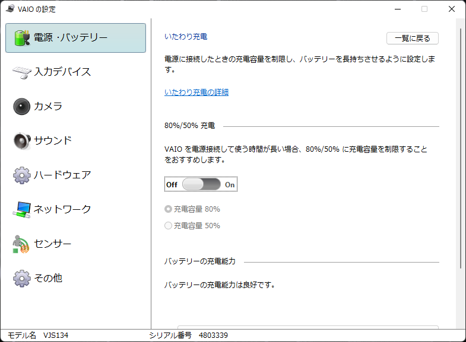Click the gear icon beside その他
This screenshot has height=342, width=466.
click(x=22, y=278)
